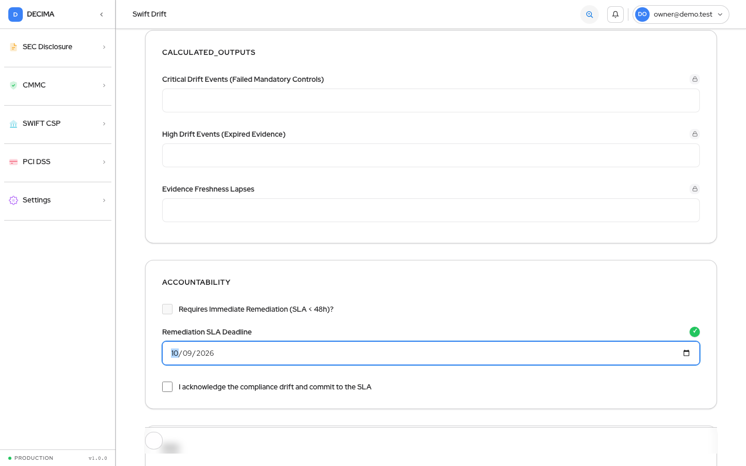Click the DO user avatar
The width and height of the screenshot is (746, 466).
point(642,14)
